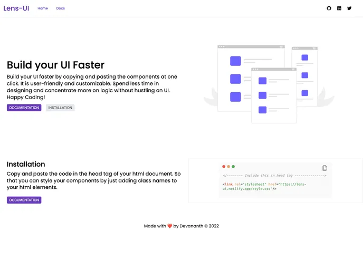Click the 'Include this in head tag' comment
This screenshot has width=363, height=270.
pos(274,176)
